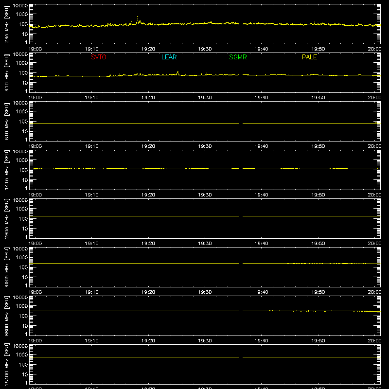Select the 4995 MHz [SFU] axis label
389x389 pixels.
coord(6,267)
